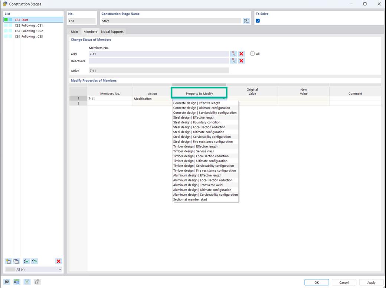386x288 pixels.
Task: Choose Concrete design | Effective length
Action: tap(205, 103)
